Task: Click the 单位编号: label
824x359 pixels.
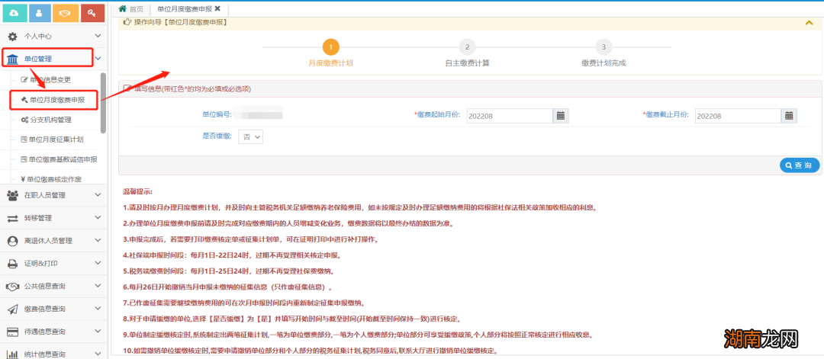Action: coord(217,114)
